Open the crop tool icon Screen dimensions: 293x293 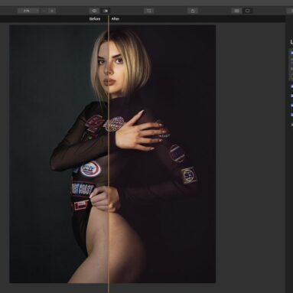click(x=149, y=11)
